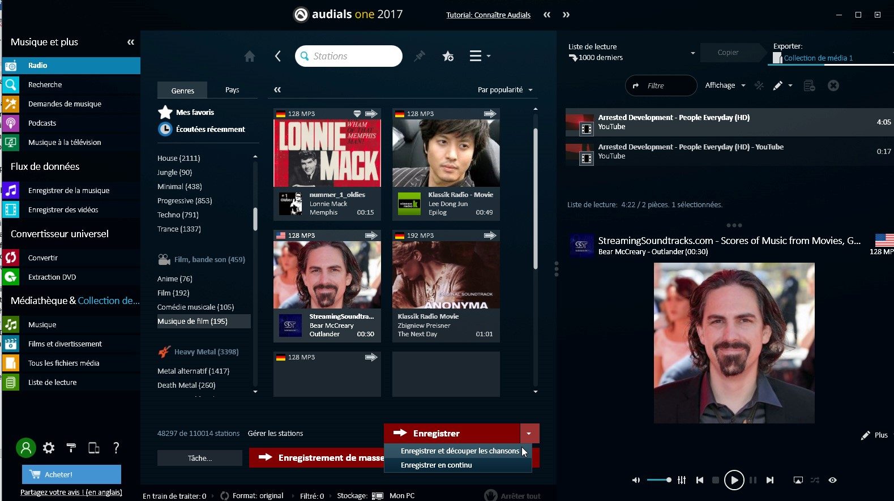The image size is (894, 501).
Task: Toggle the eye visualization icon in player
Action: (832, 480)
